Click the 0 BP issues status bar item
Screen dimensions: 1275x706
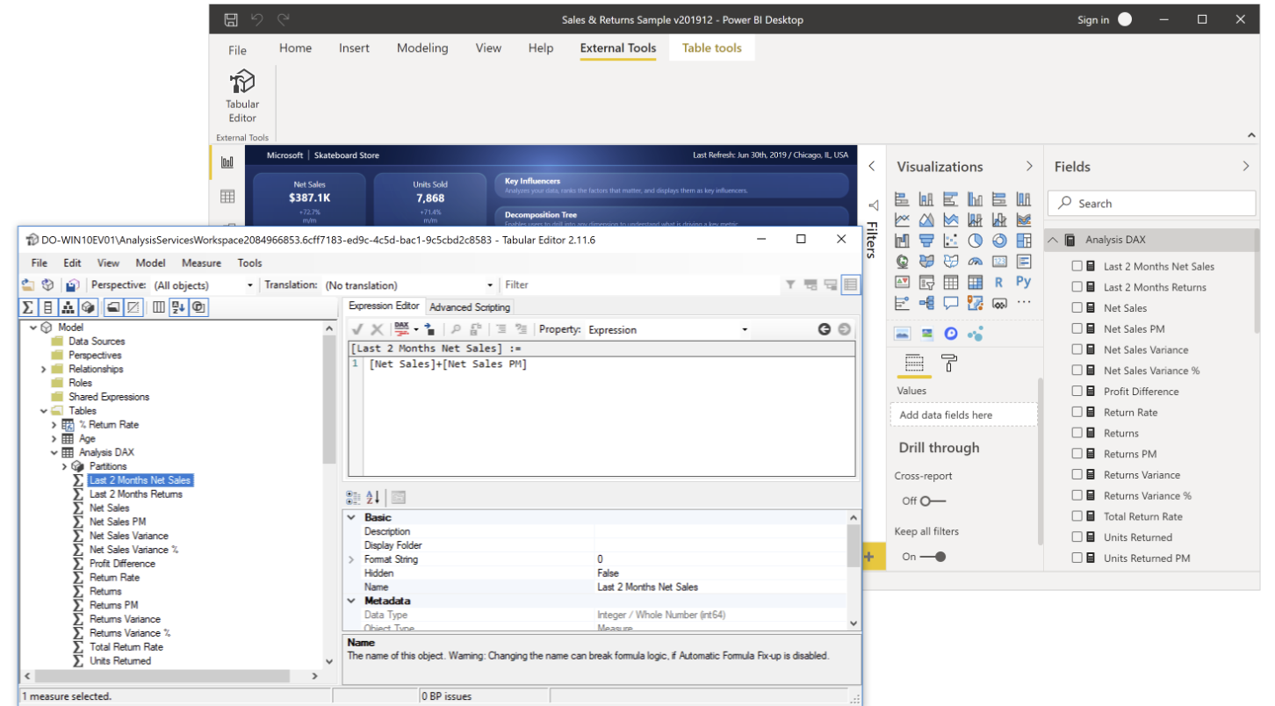(x=446, y=695)
